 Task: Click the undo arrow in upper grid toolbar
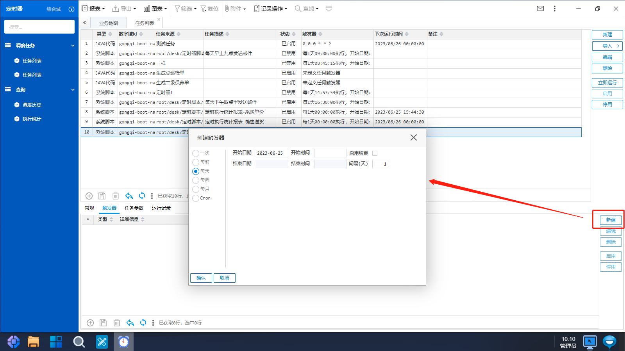coord(129,196)
